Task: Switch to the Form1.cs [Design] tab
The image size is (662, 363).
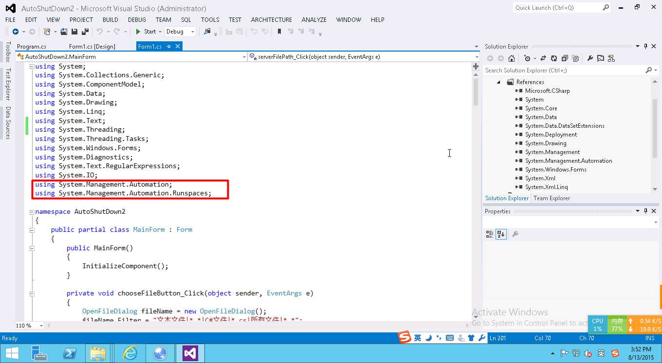Action: [x=92, y=47]
